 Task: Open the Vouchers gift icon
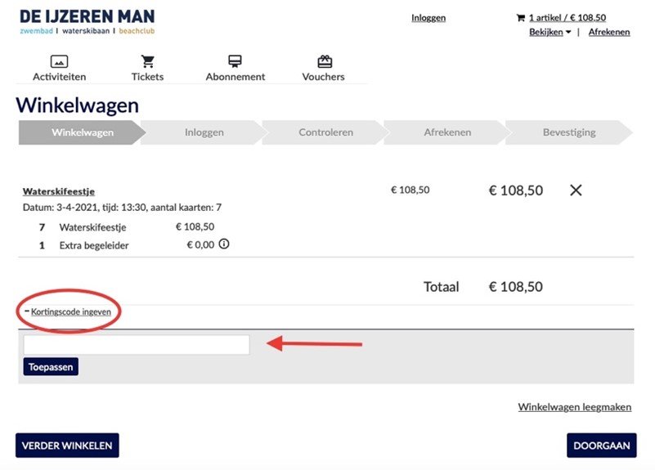coord(325,61)
